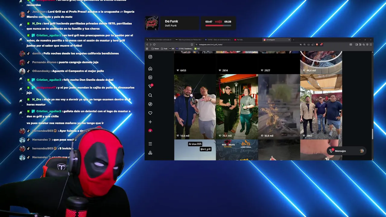Open the reel with 48,4 mil views
This screenshot has width=386, height=217.
tap(321, 62)
